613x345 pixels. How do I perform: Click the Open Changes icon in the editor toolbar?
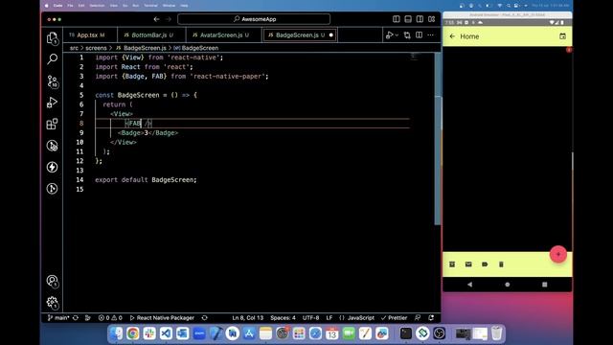click(x=407, y=35)
